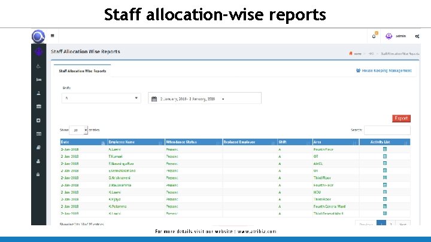Sort by Area column
This screenshot has width=431, height=242.
tap(336, 142)
